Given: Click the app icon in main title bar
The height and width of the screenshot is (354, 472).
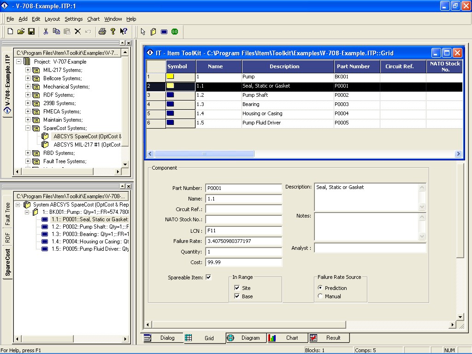Looking at the screenshot, I should 5,6.
